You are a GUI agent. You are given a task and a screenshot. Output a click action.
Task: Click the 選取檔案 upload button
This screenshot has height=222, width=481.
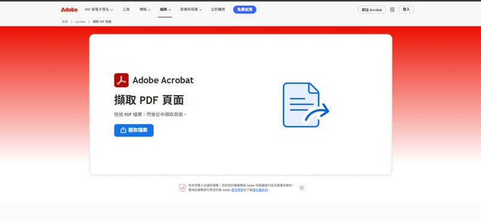click(x=133, y=130)
